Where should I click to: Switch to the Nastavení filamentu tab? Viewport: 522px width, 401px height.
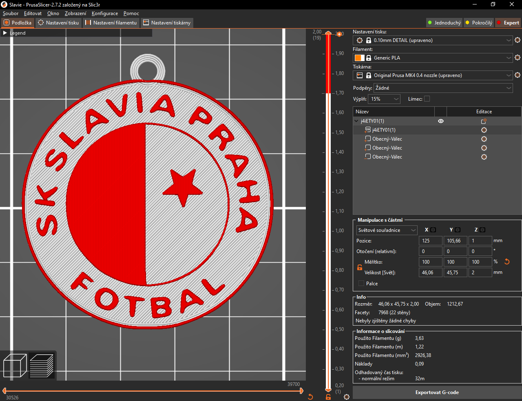tap(111, 23)
